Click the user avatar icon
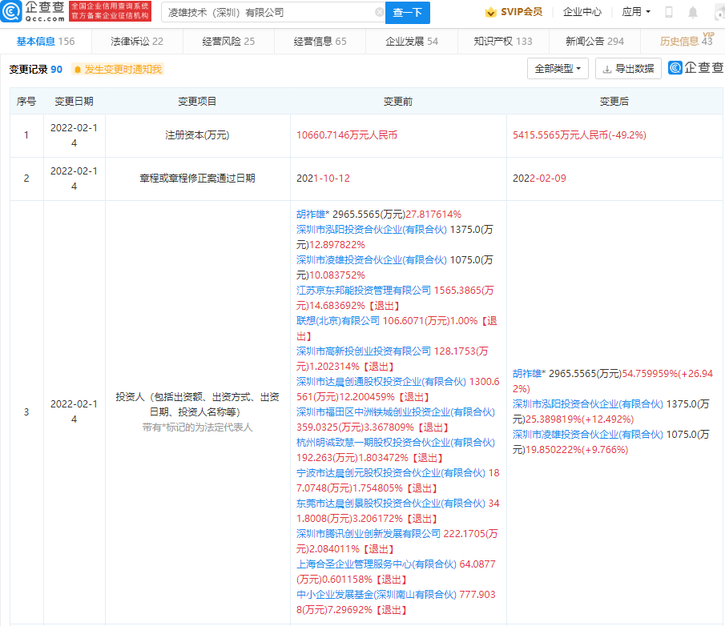The height and width of the screenshot is (626, 725). pos(716,13)
